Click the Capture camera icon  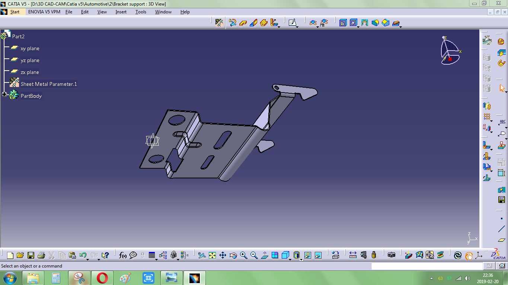pos(391,255)
